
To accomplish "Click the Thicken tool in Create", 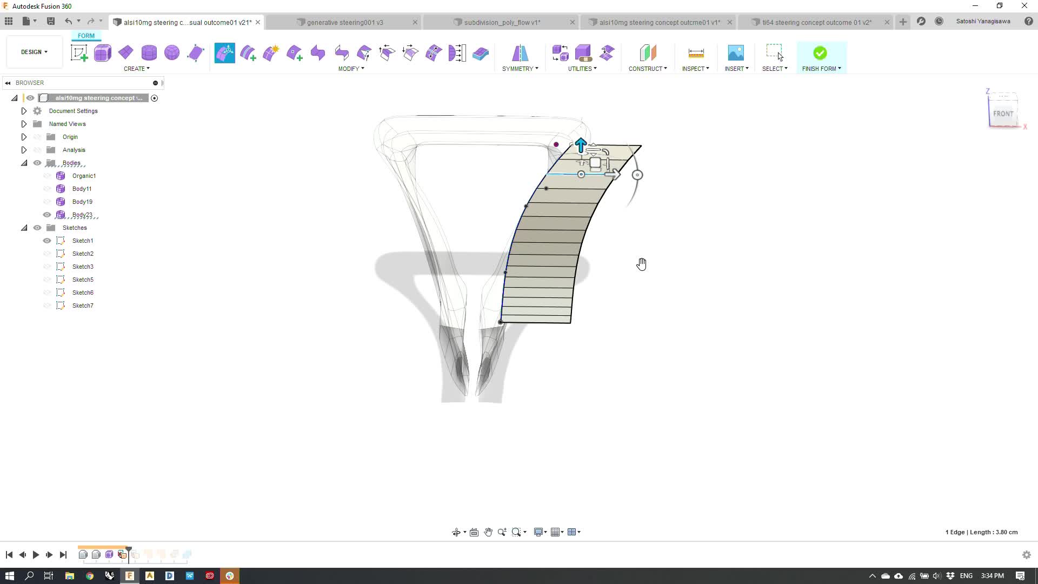I will 295,53.
